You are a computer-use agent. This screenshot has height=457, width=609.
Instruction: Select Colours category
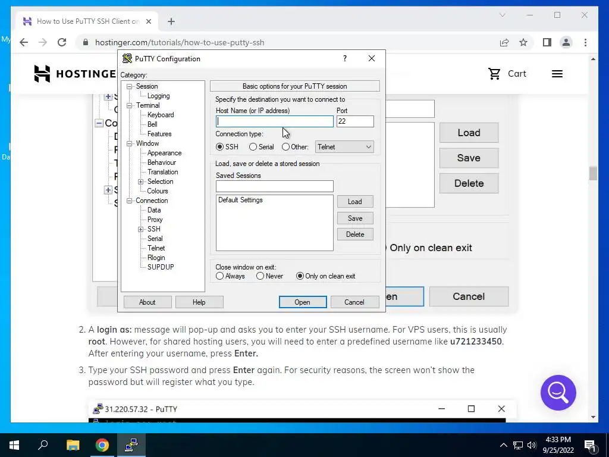click(x=157, y=191)
